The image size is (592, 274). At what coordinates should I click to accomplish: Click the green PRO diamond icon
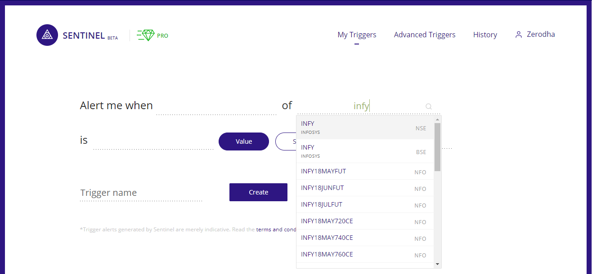(x=146, y=35)
